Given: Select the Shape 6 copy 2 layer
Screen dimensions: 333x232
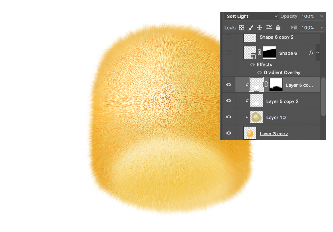Looking at the screenshot, I should 276,37.
